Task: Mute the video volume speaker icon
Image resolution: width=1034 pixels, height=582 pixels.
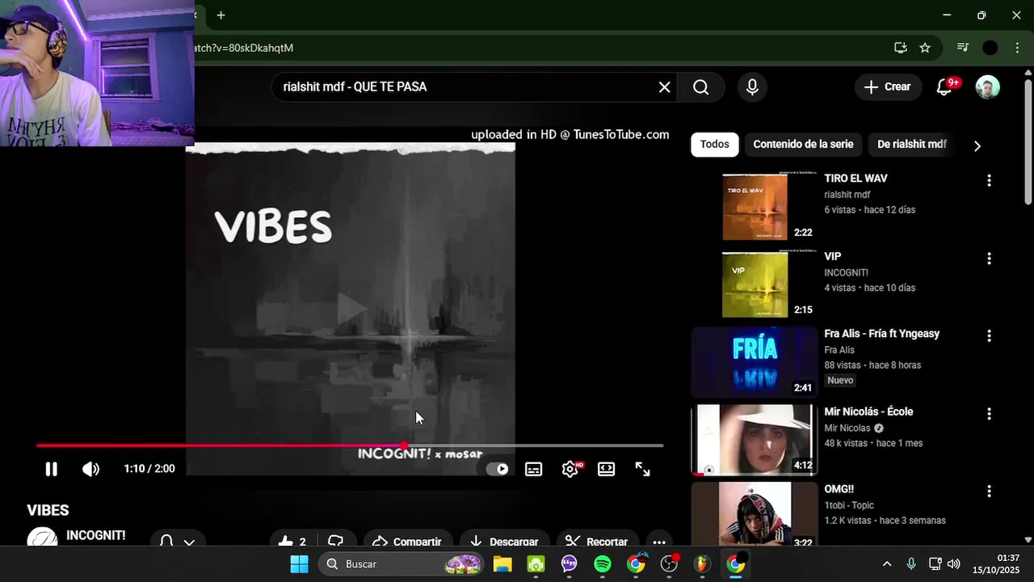Action: click(90, 469)
